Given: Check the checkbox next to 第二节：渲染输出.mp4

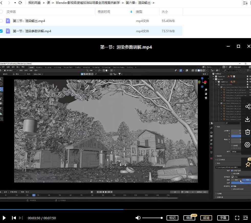Looking at the screenshot, I should [1, 21].
